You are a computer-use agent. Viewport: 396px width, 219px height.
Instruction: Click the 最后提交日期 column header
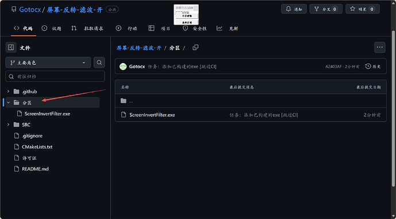coord(368,87)
